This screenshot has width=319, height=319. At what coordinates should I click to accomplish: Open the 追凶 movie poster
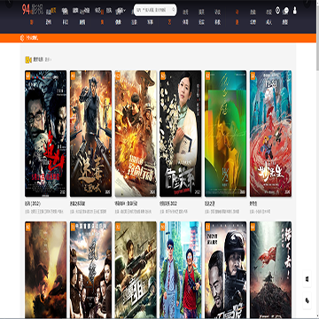click(46, 134)
